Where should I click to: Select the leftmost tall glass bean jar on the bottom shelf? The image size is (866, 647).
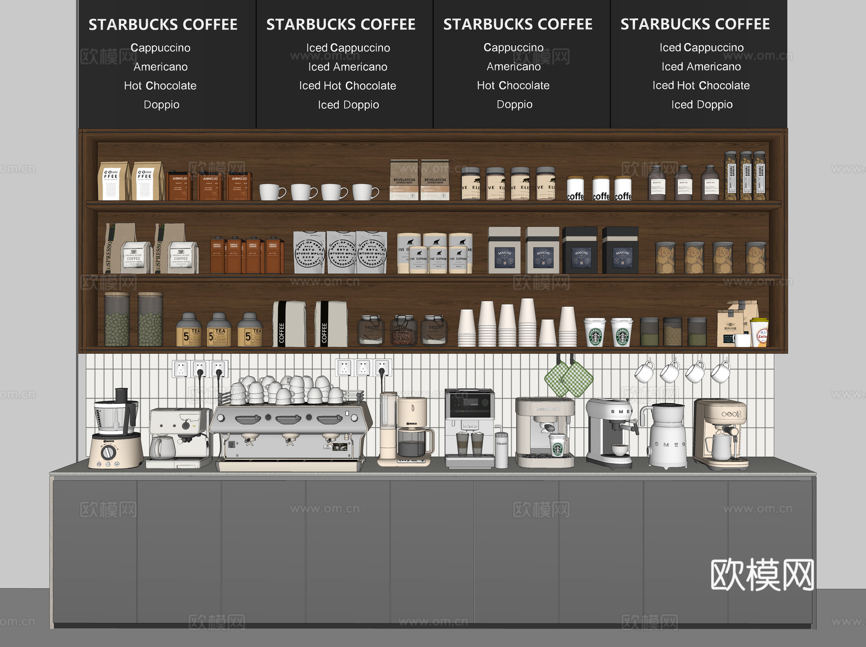[117, 319]
